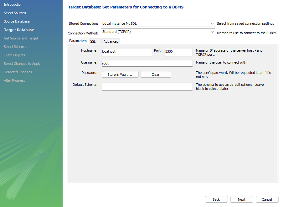Switch to the Advanced tab
This screenshot has width=283, height=207.
[x=111, y=41]
